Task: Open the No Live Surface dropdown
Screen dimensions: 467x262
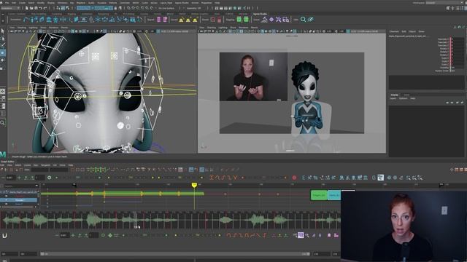Action: click(x=167, y=8)
